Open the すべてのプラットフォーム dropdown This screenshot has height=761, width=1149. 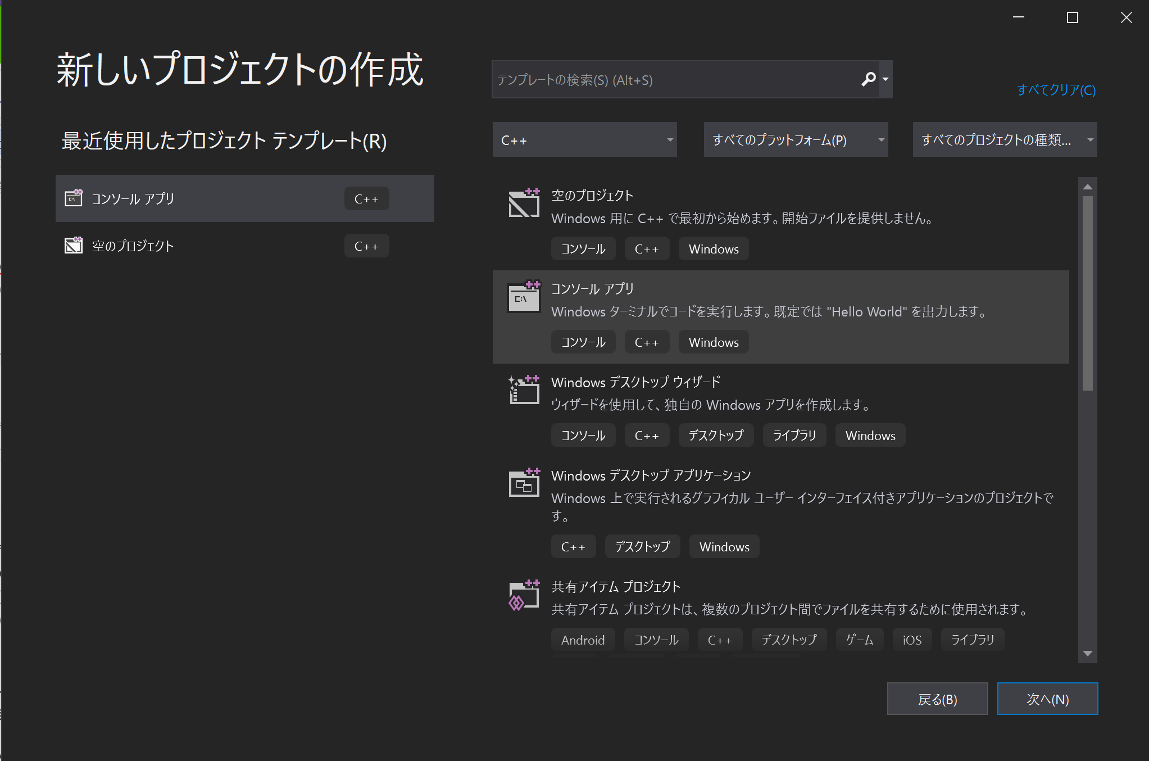[796, 139]
